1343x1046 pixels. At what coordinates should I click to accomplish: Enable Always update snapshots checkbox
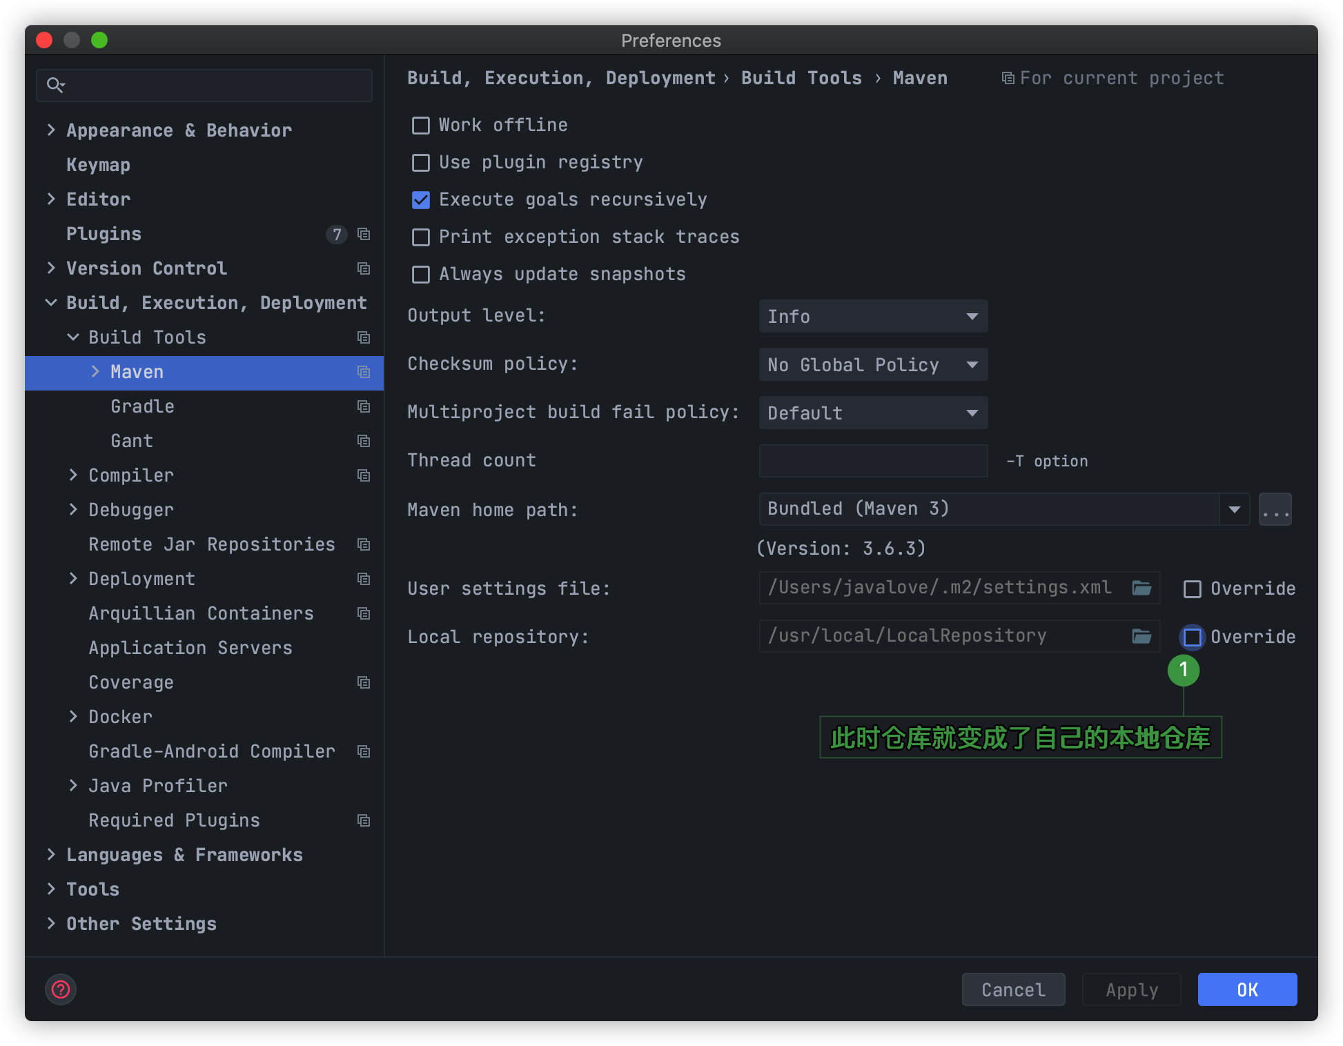coord(423,275)
